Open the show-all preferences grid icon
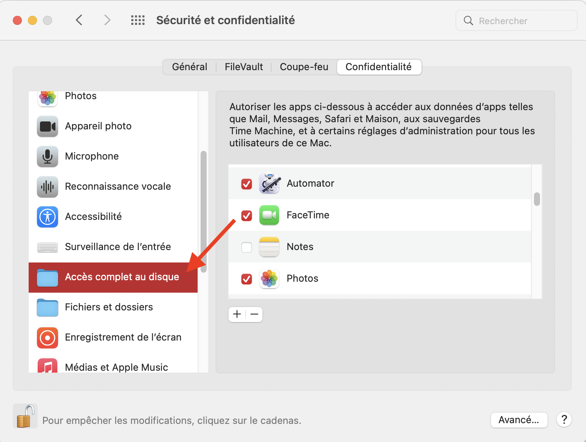586x442 pixels. [x=138, y=20]
